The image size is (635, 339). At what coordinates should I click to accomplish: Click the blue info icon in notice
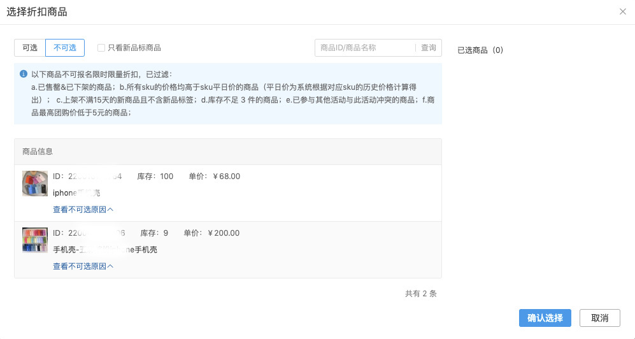24,74
